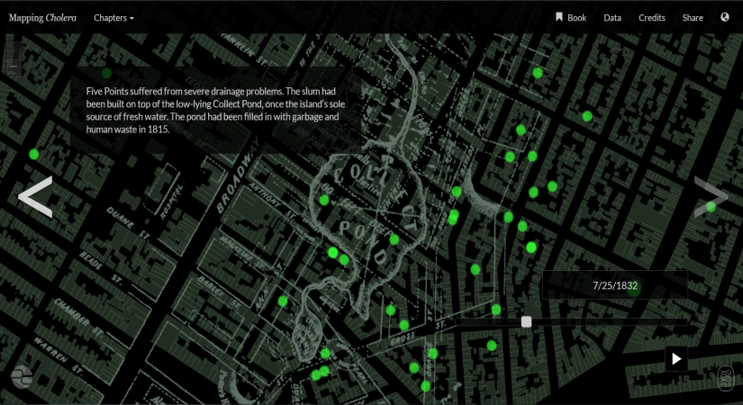Return home via Mapping Cholera title
The image size is (743, 405).
42,17
